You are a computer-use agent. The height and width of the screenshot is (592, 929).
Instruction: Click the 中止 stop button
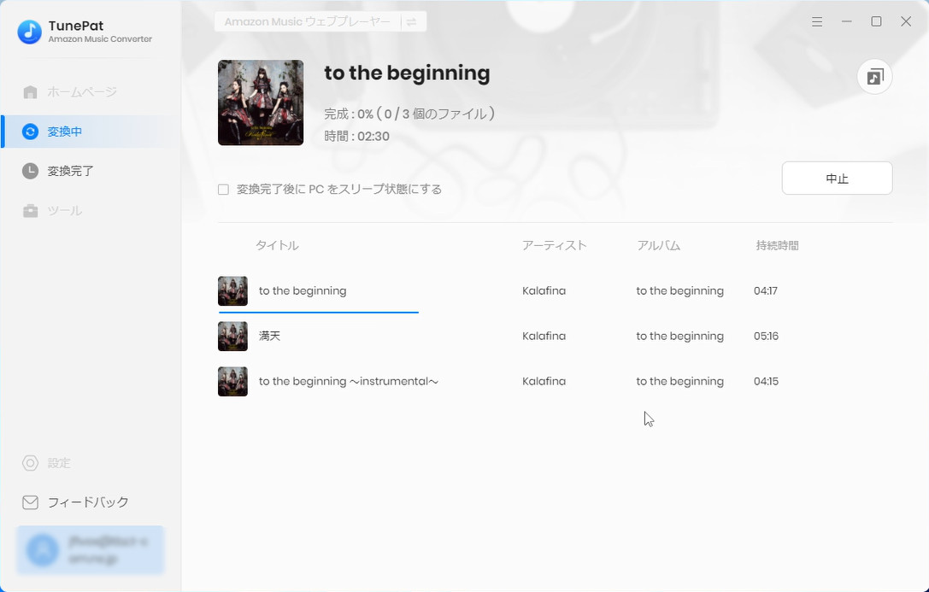point(838,179)
